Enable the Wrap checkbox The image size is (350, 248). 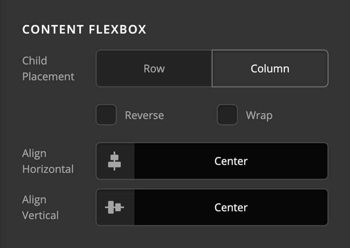(227, 115)
